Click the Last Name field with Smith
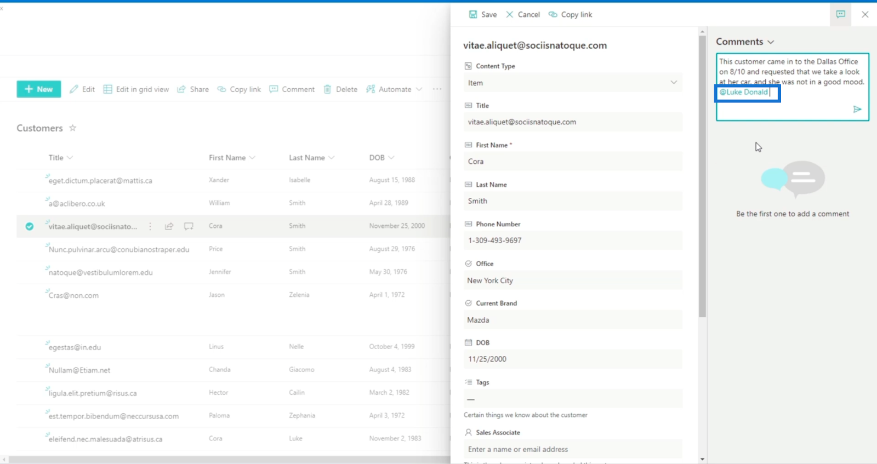This screenshot has height=464, width=877. click(573, 201)
